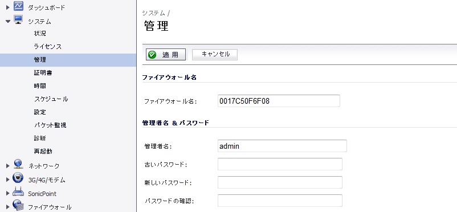Click the ネットワーク globe icon
This screenshot has height=212, width=457.
(18, 165)
